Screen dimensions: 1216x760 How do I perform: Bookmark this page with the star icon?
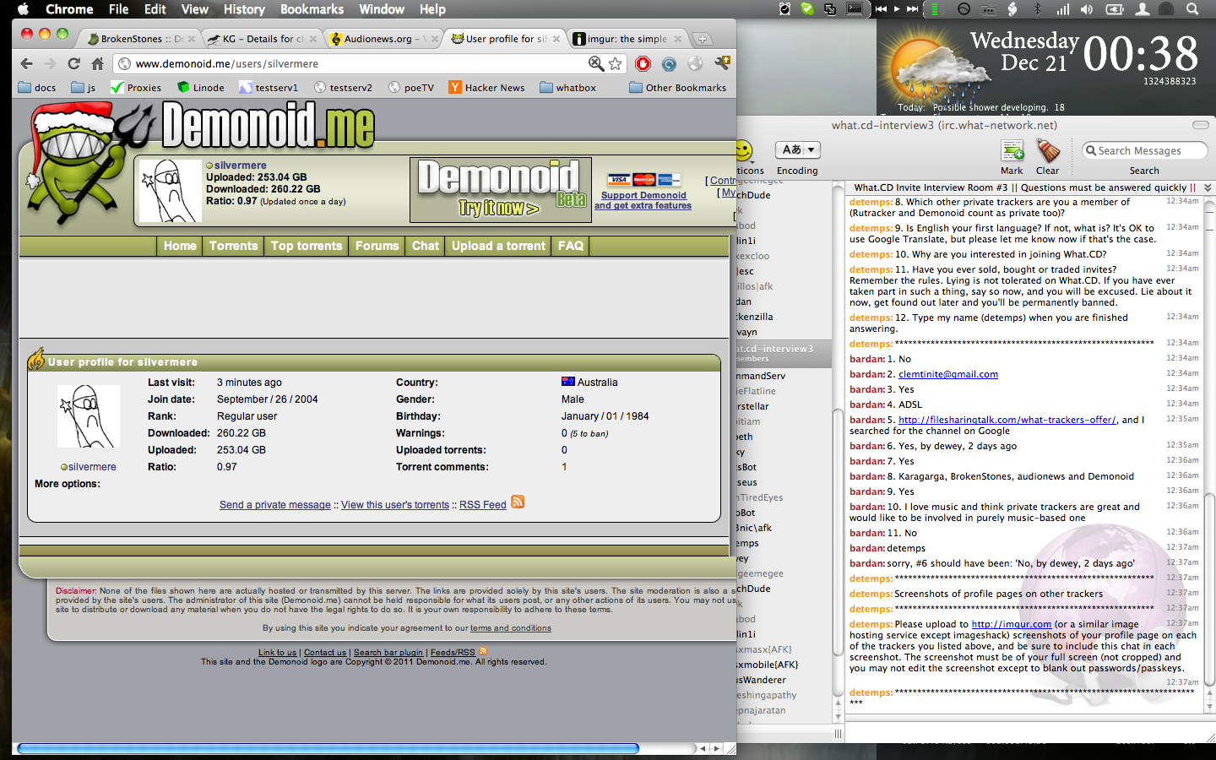pyautogui.click(x=616, y=64)
